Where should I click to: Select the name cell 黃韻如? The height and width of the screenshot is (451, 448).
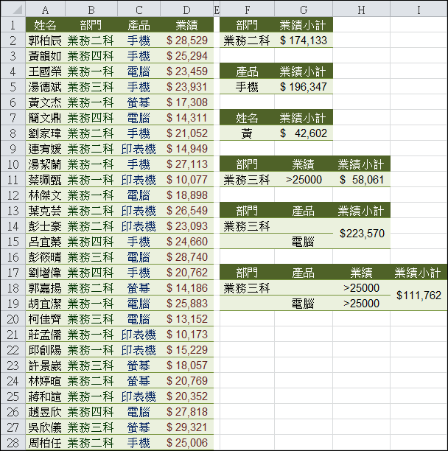45,56
